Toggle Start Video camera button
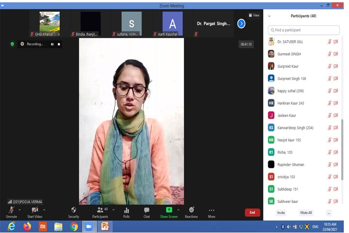This screenshot has width=349, height=233. (x=35, y=210)
